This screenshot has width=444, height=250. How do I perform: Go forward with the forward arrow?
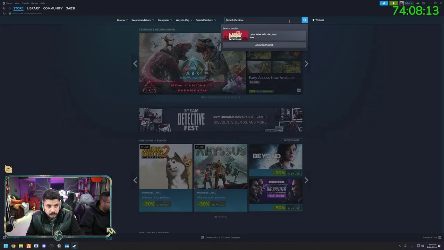click(9, 8)
